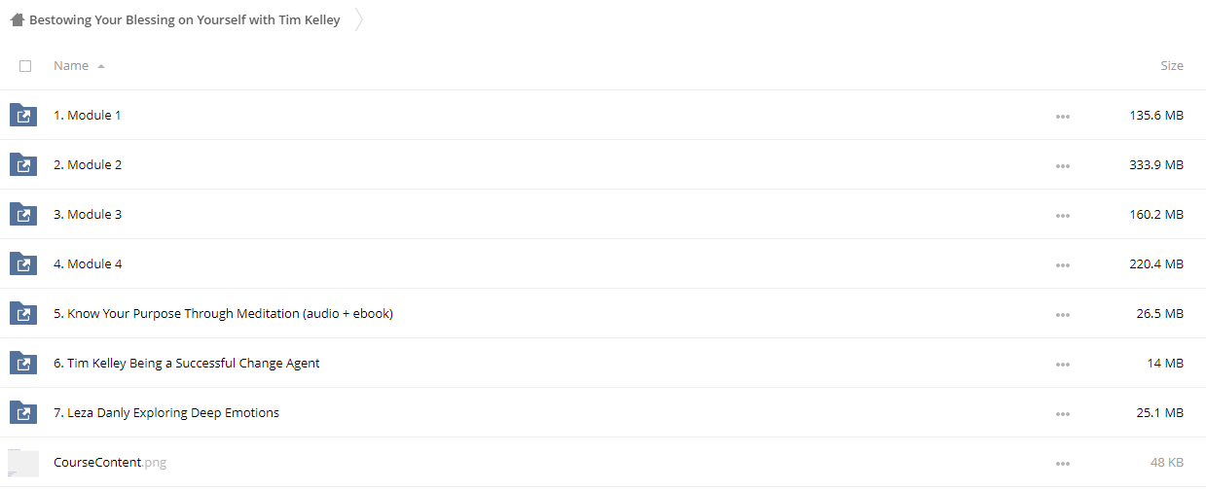Screen dimensions: 1206x490
Task: Click the folder icon beside Module 3
Action: click(x=23, y=215)
